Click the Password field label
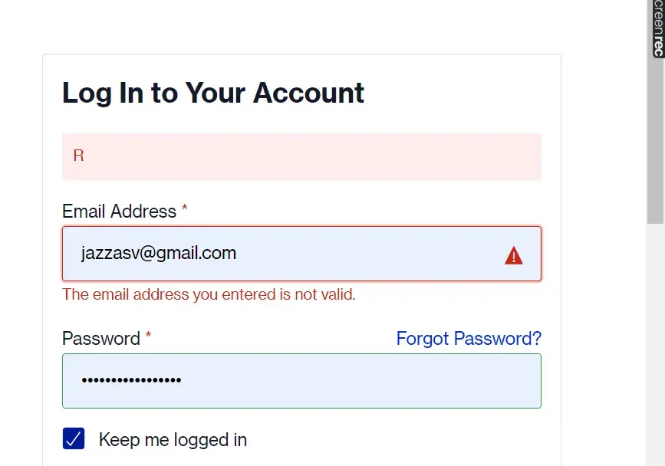Screen dimensions: 665x466 coord(100,339)
